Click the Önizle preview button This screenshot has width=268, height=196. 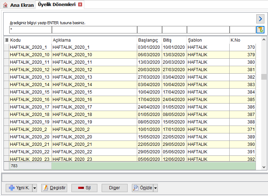(x=143, y=188)
